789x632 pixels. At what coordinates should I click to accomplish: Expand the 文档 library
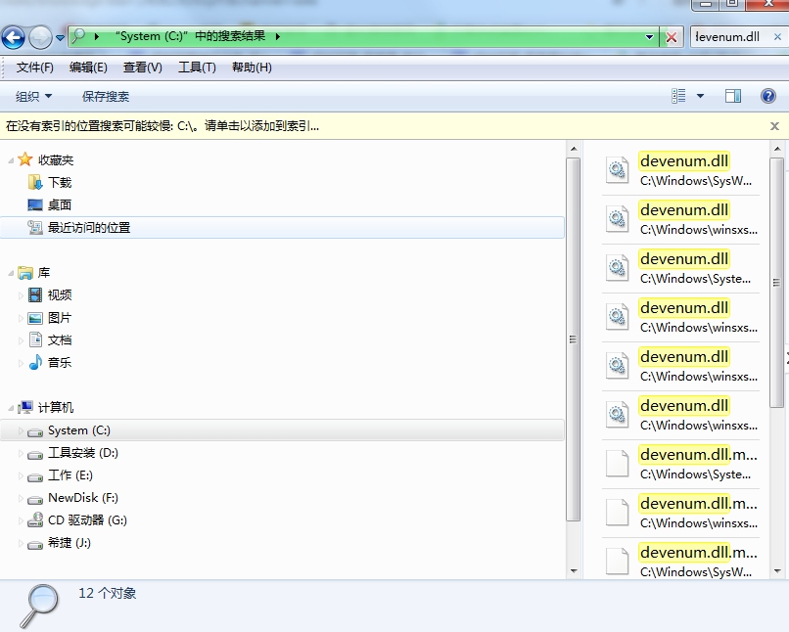21,340
